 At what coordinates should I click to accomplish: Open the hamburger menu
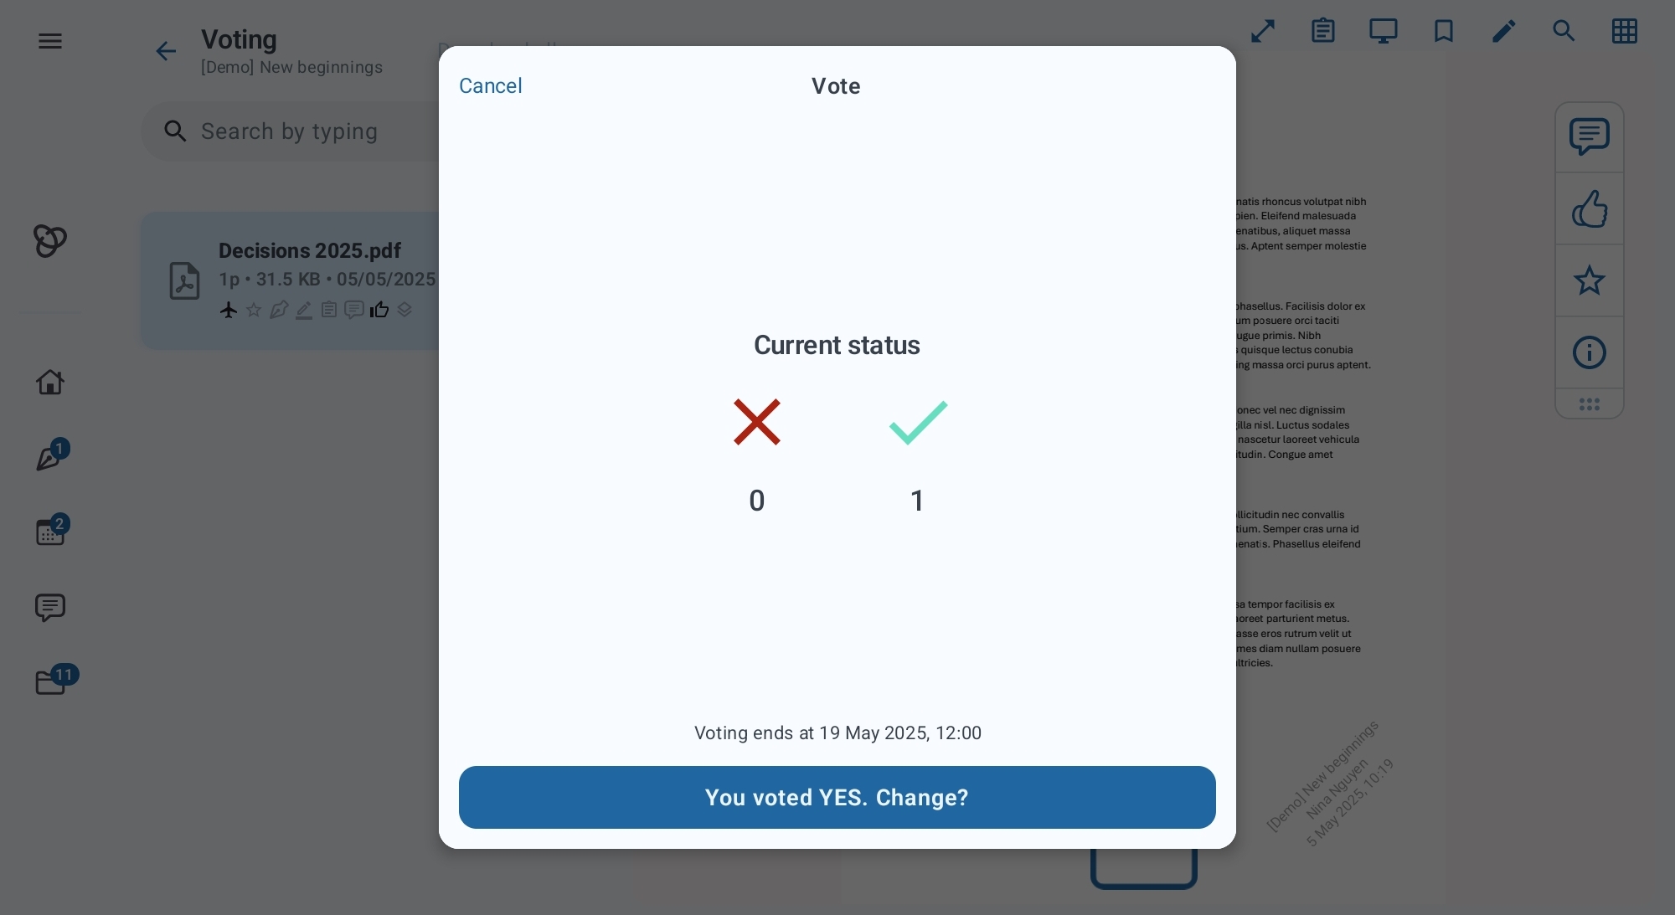tap(50, 41)
